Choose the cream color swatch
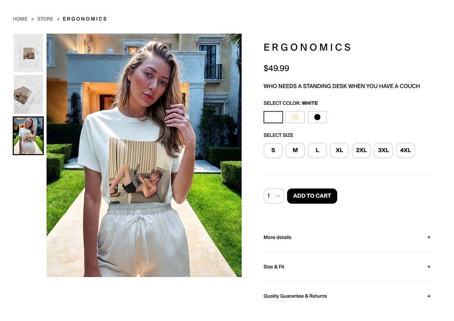 click(295, 117)
